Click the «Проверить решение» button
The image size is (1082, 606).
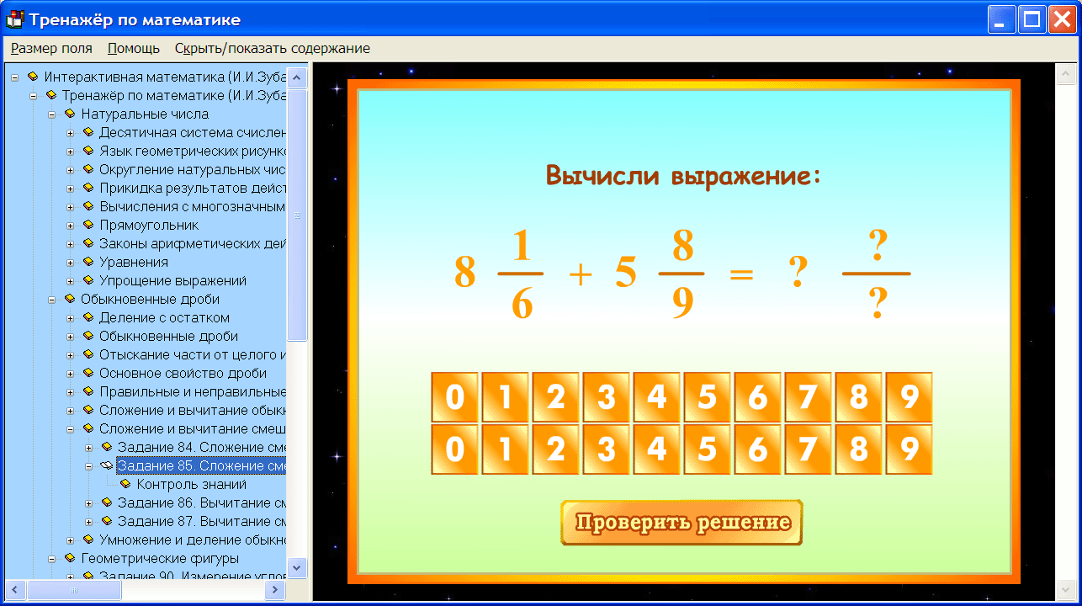[681, 523]
